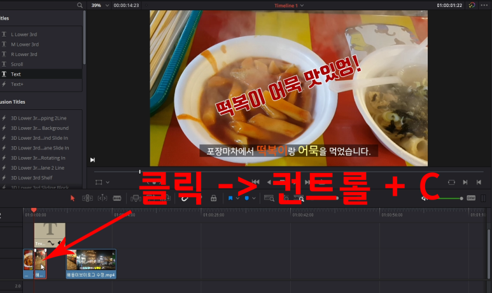Image resolution: width=492 pixels, height=293 pixels.
Task: Click ruler timecode 01:00:28:00
Action: point(213,215)
